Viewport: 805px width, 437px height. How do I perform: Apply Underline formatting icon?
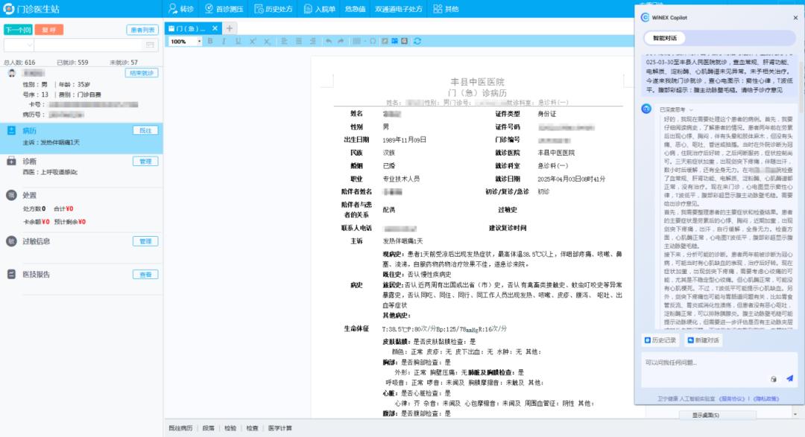pyautogui.click(x=239, y=41)
